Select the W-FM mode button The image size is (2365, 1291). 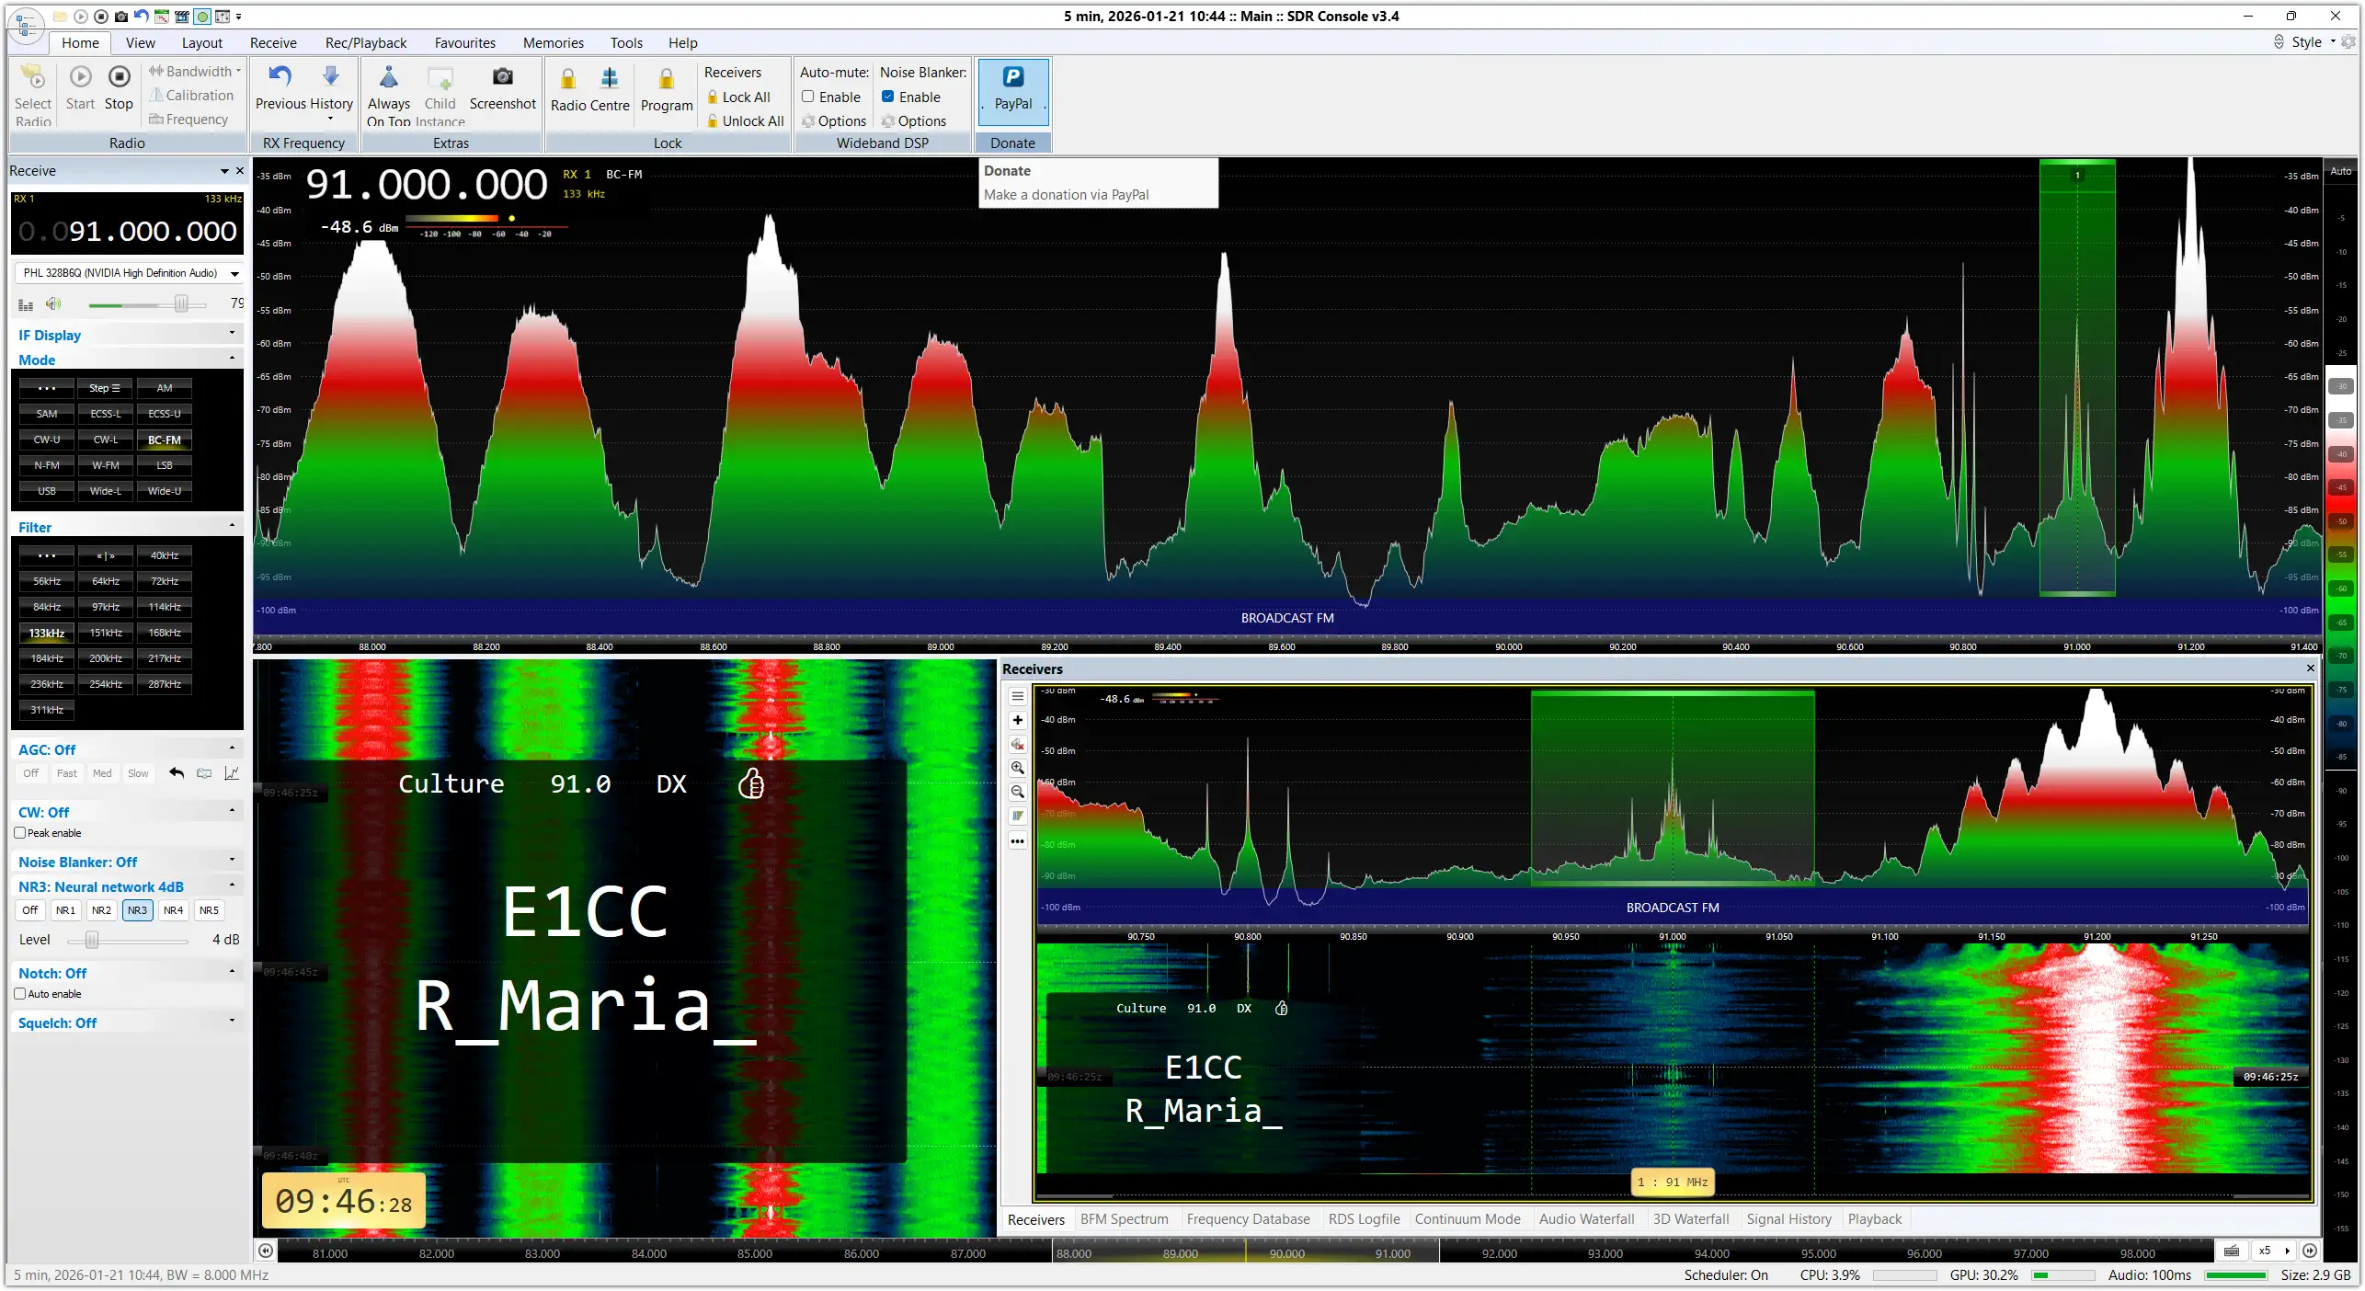coord(106,465)
